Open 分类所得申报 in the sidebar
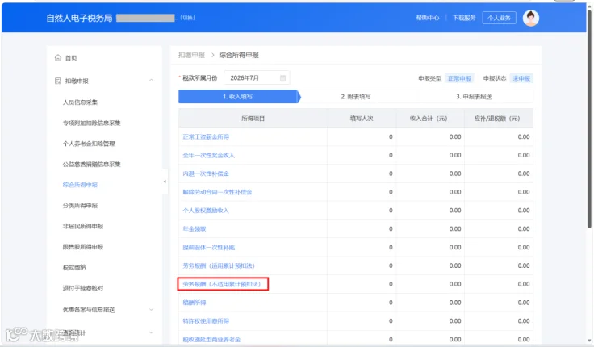 tap(80, 206)
